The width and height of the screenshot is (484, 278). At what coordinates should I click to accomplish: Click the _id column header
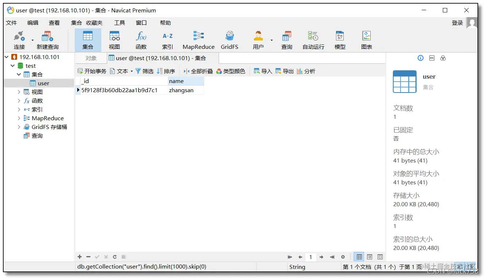(124, 81)
